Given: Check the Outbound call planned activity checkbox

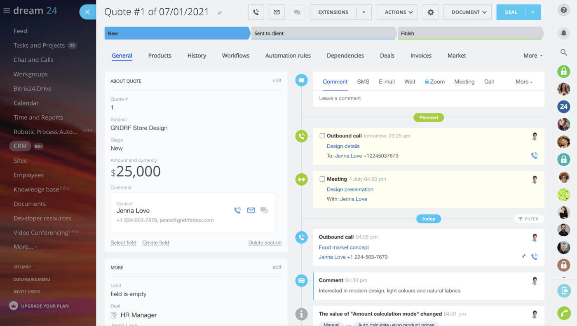Looking at the screenshot, I should (322, 135).
